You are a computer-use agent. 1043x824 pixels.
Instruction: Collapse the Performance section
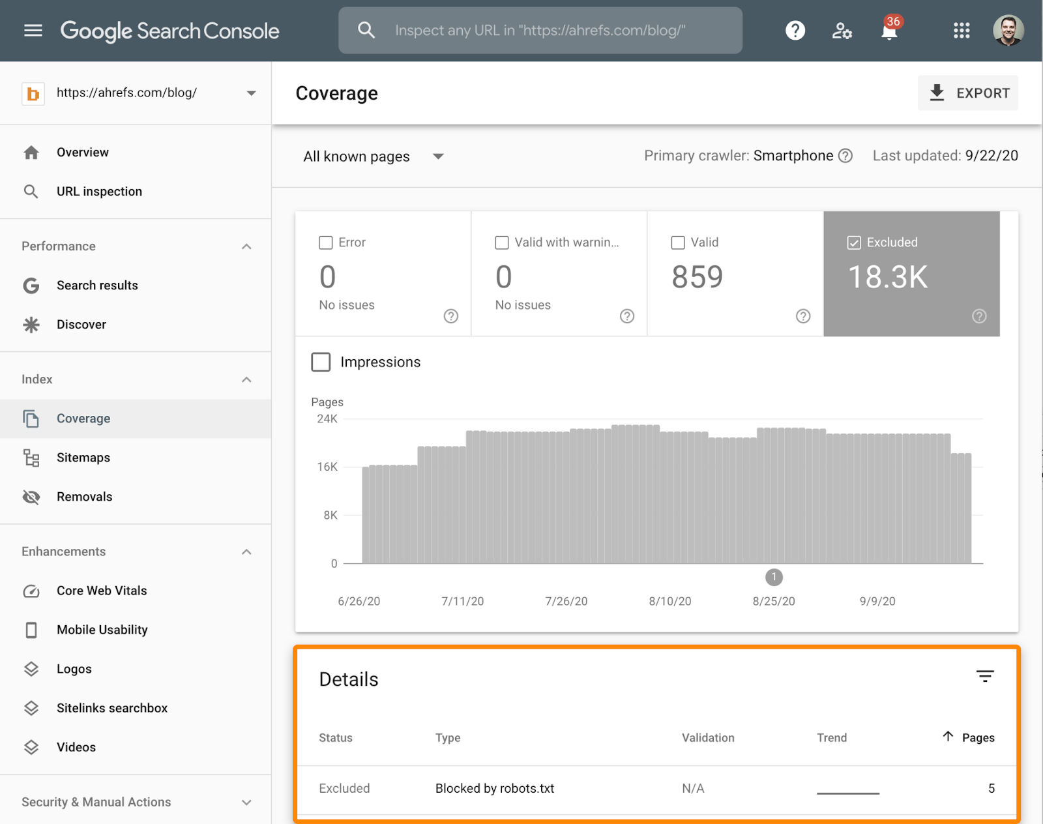coord(246,246)
